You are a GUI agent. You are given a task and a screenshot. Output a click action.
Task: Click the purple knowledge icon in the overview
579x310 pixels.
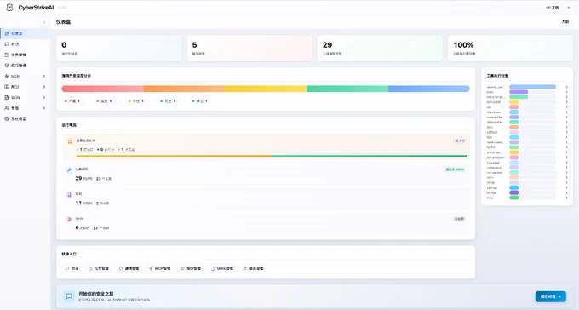[69, 195]
